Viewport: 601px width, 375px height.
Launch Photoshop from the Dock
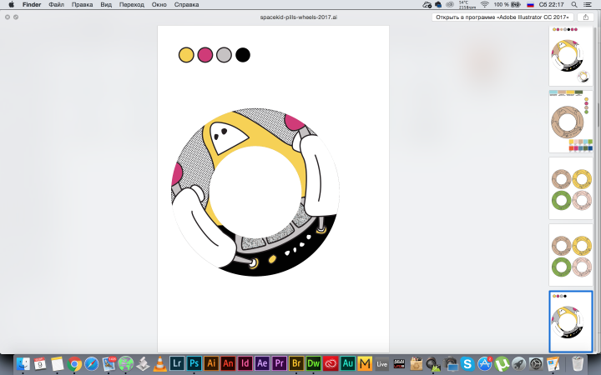[194, 363]
